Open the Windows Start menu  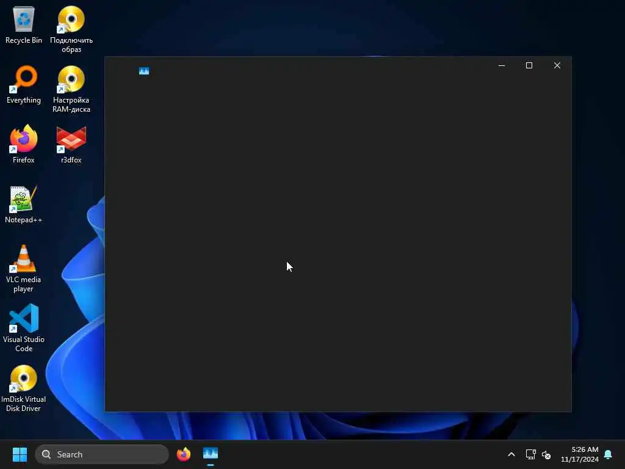click(20, 454)
